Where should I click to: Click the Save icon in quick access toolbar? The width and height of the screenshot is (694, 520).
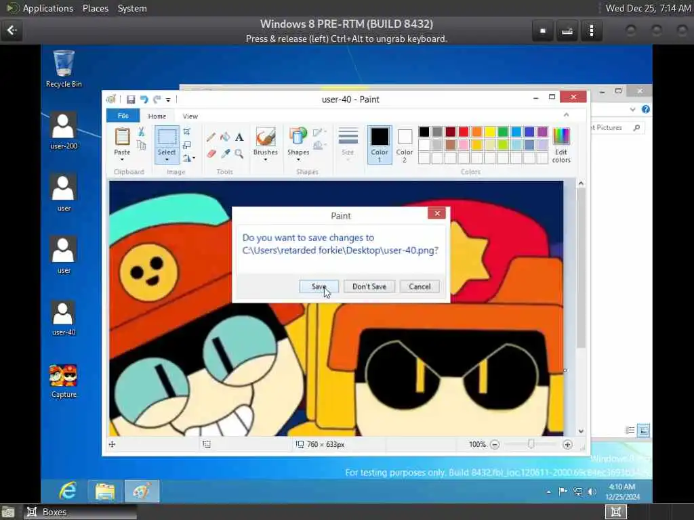coord(131,100)
